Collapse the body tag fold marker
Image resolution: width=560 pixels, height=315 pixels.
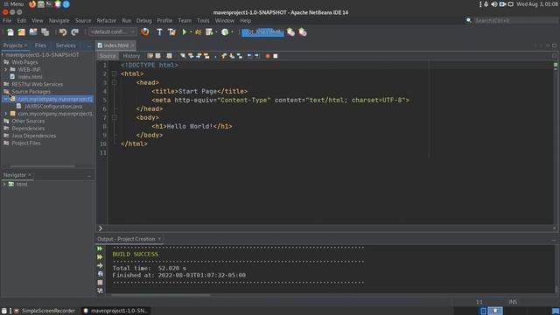115,117
